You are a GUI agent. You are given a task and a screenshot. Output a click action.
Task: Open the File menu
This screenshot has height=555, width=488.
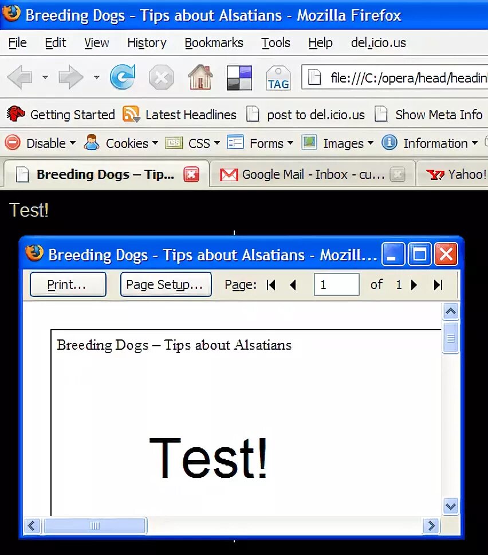(x=17, y=42)
